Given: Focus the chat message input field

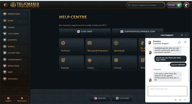Looking at the screenshot, I should point(167,91).
